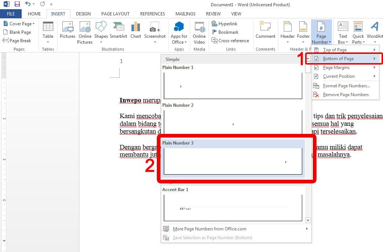The image size is (383, 252).
Task: Click the Chart icon
Action: pyautogui.click(x=136, y=30)
